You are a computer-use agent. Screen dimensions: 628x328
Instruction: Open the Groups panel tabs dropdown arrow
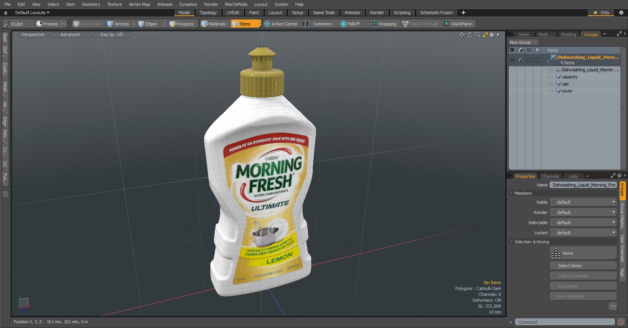coord(605,34)
